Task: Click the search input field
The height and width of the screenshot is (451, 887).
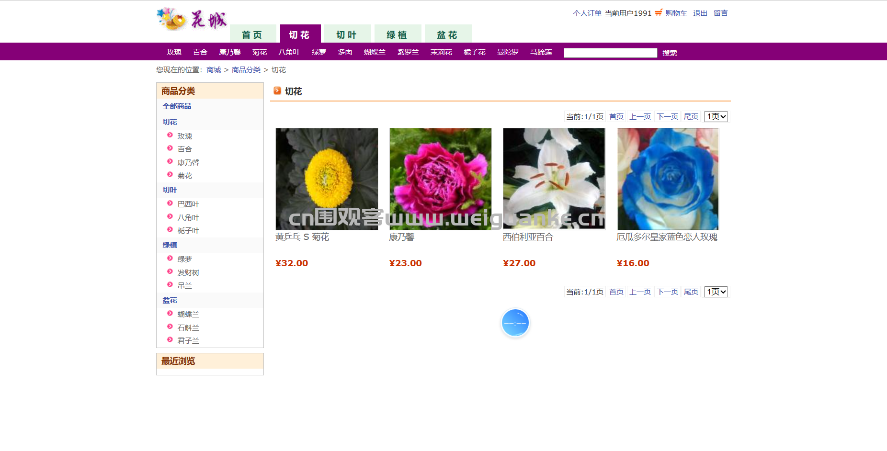Action: (x=611, y=53)
